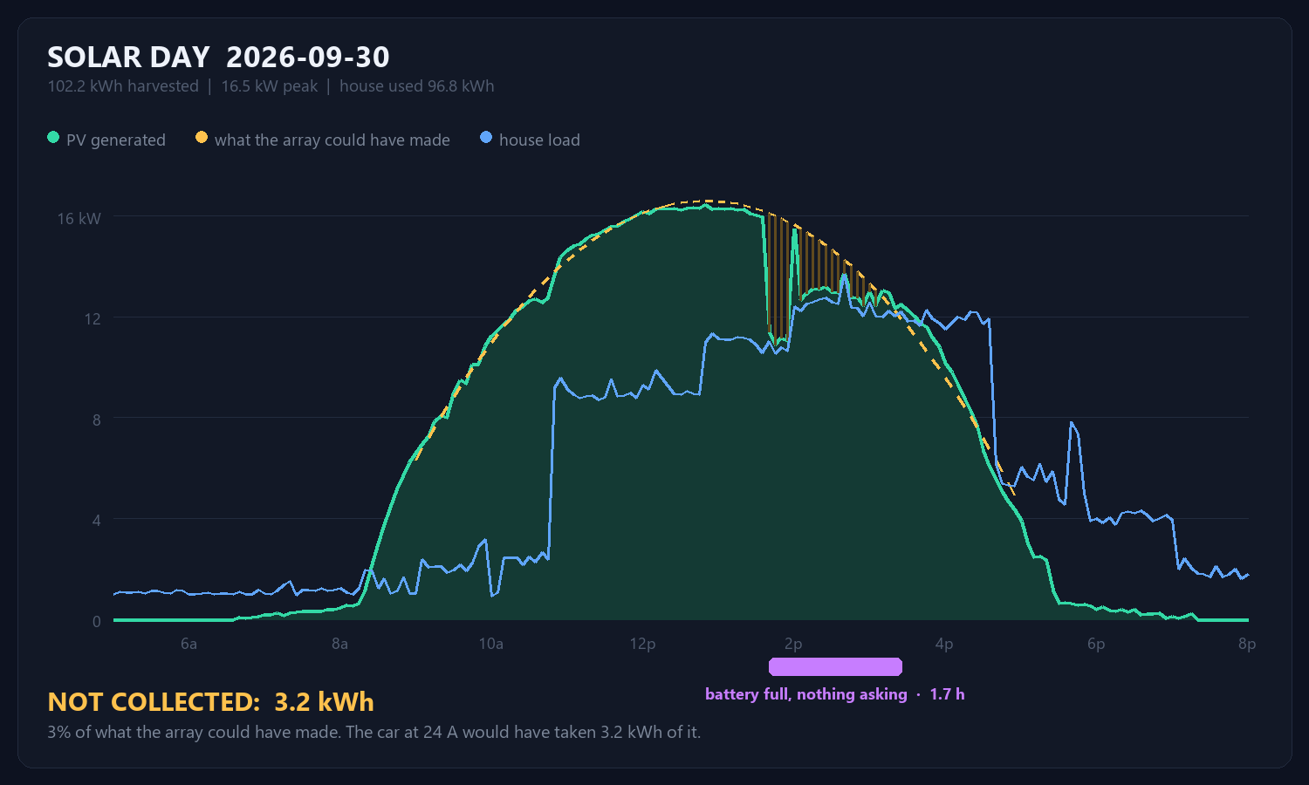Click the '16.5 kW peak' stat
The height and width of the screenshot is (785, 1309).
coord(270,86)
